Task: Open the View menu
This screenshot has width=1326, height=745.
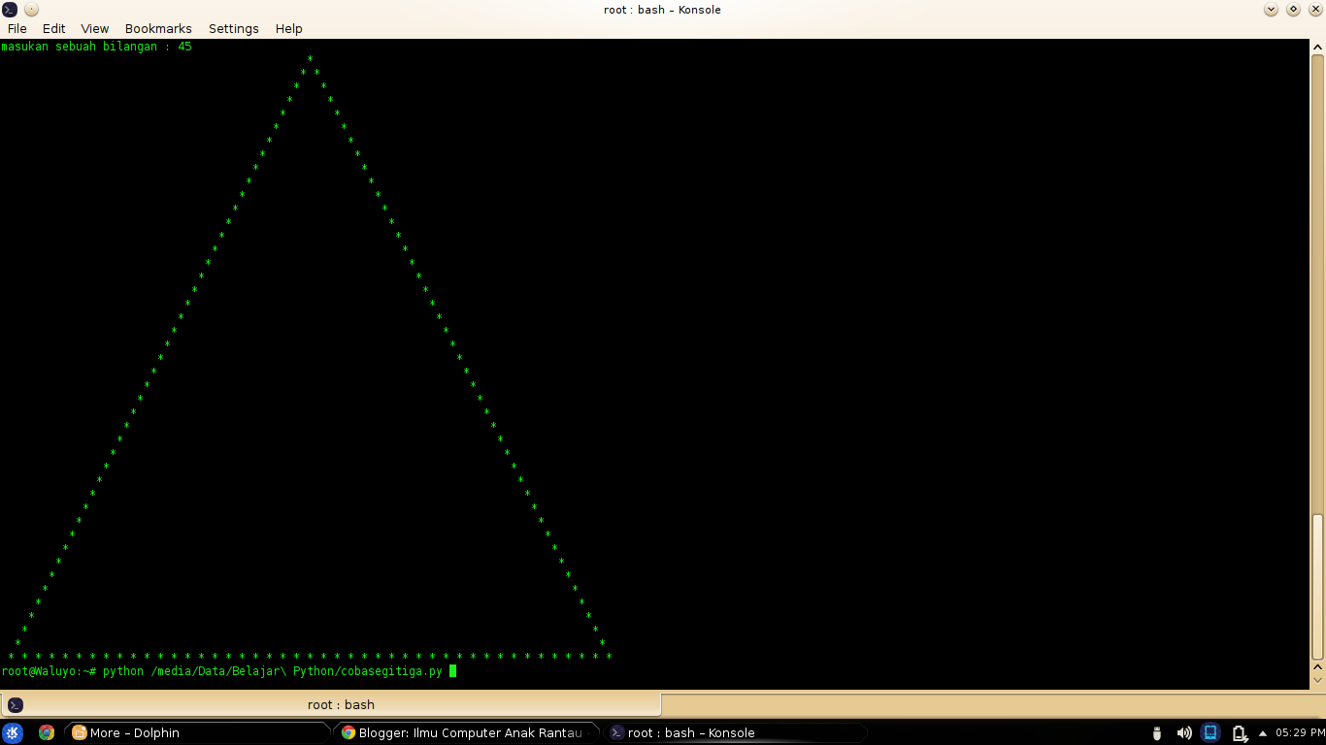Action: 94,28
